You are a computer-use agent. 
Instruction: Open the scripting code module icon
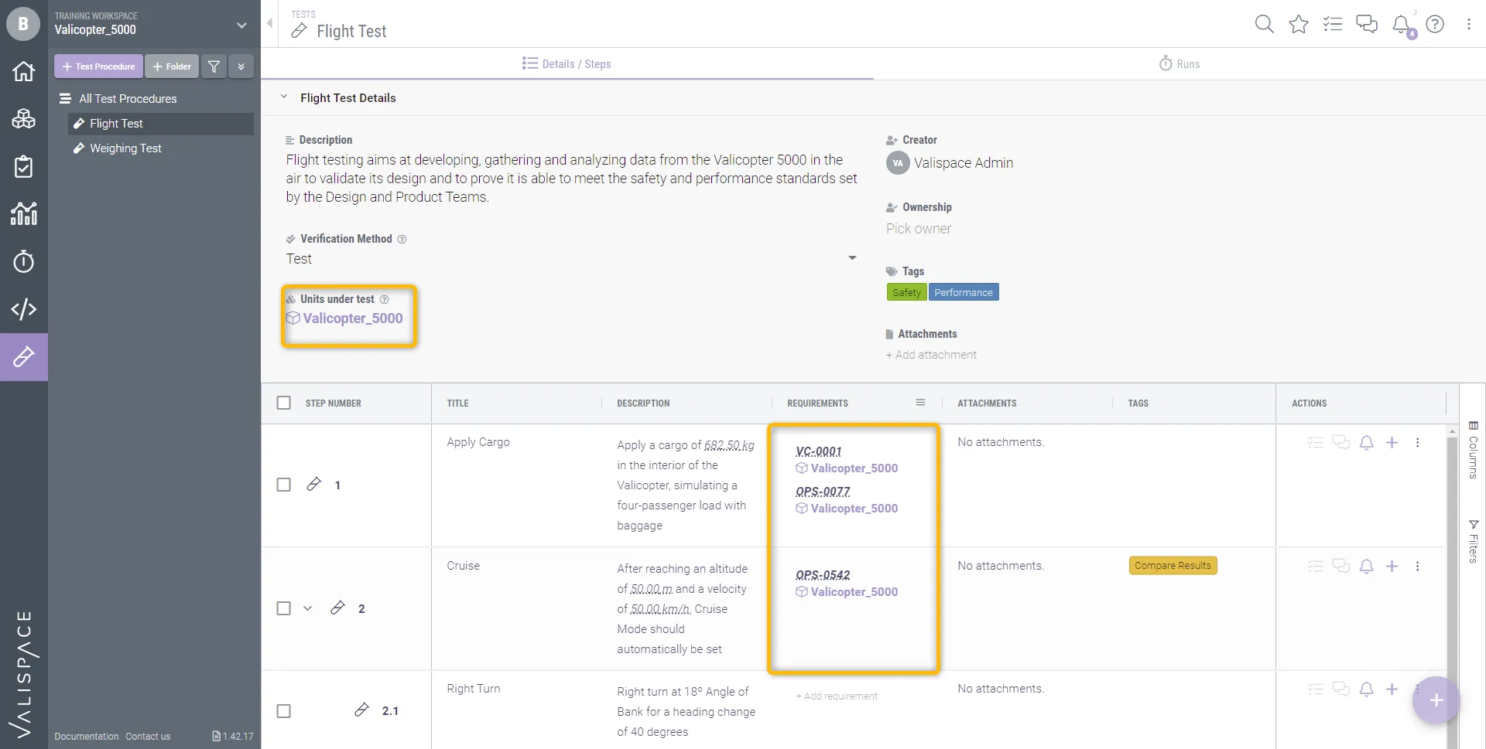pyautogui.click(x=23, y=309)
